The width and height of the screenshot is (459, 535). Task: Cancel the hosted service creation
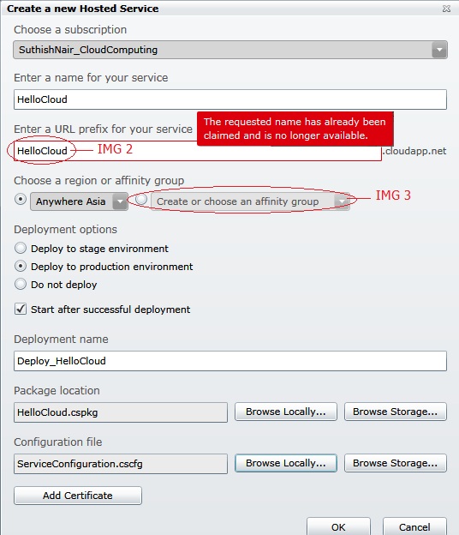click(414, 526)
